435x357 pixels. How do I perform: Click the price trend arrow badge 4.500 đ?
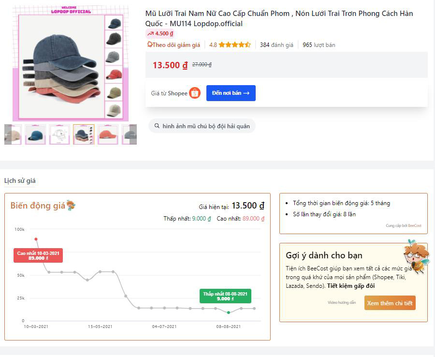click(160, 33)
